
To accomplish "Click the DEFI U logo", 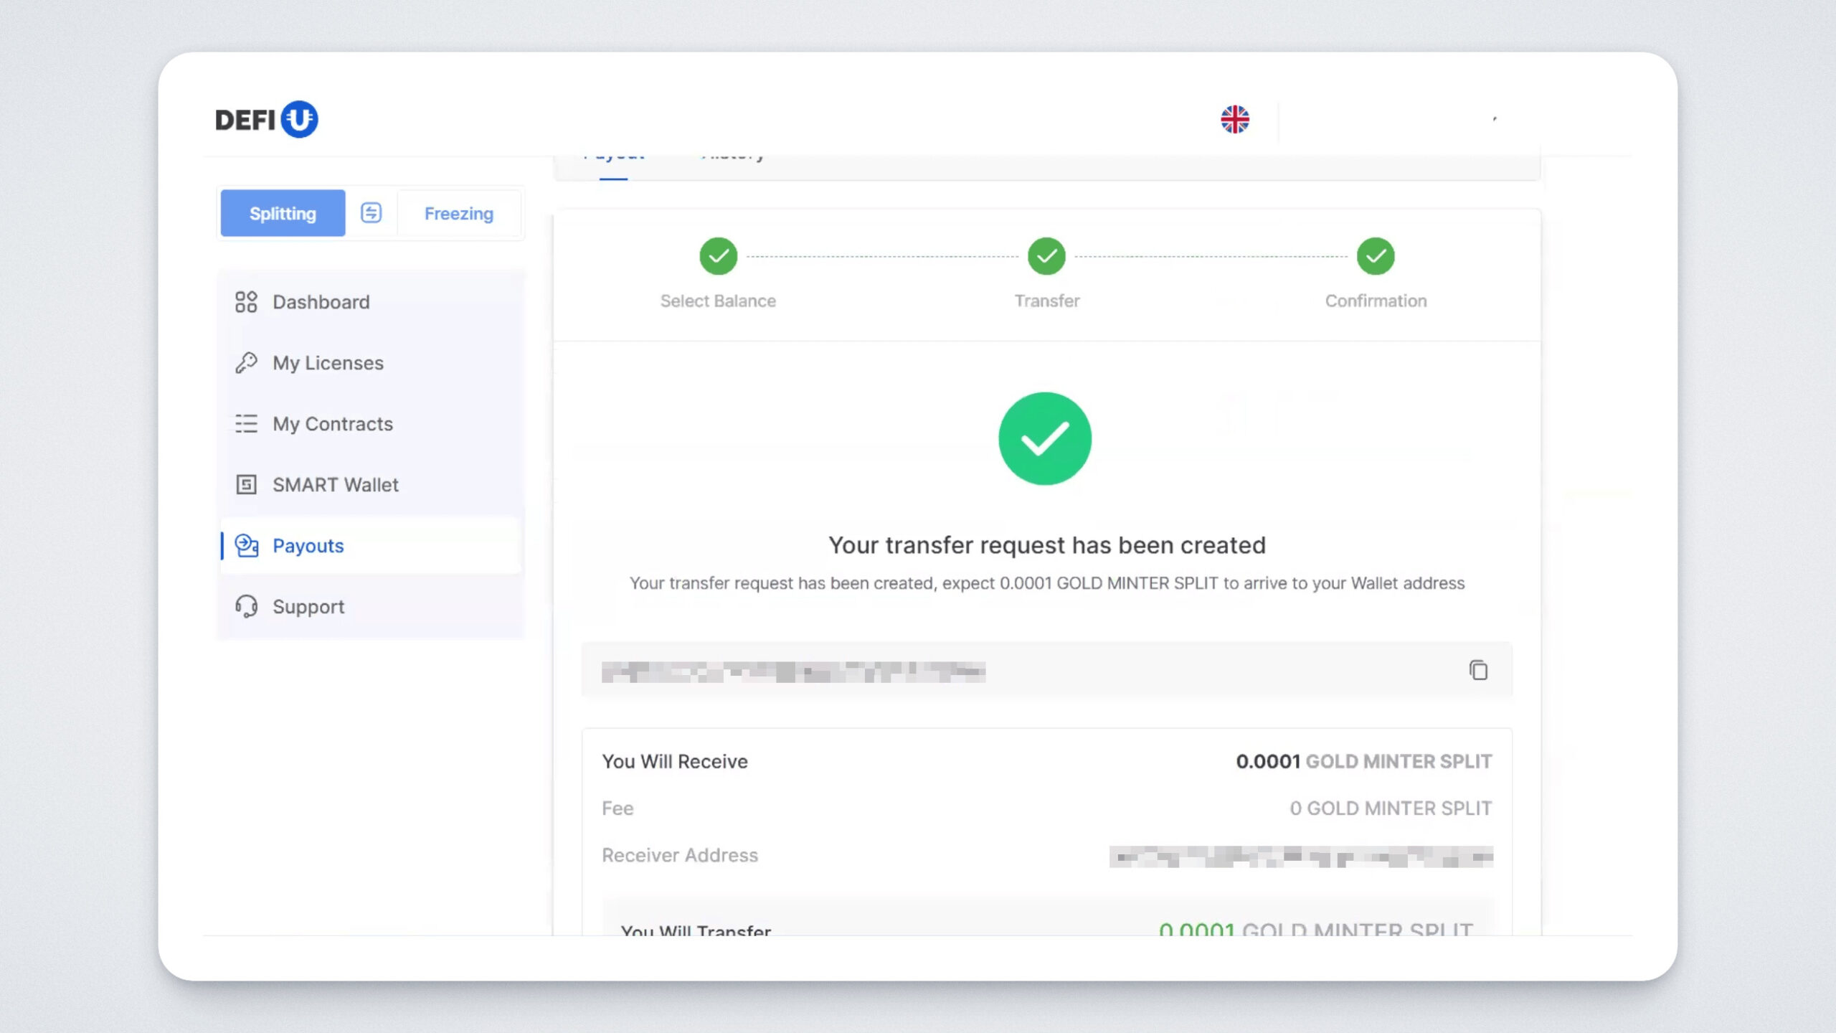I will coord(266,119).
